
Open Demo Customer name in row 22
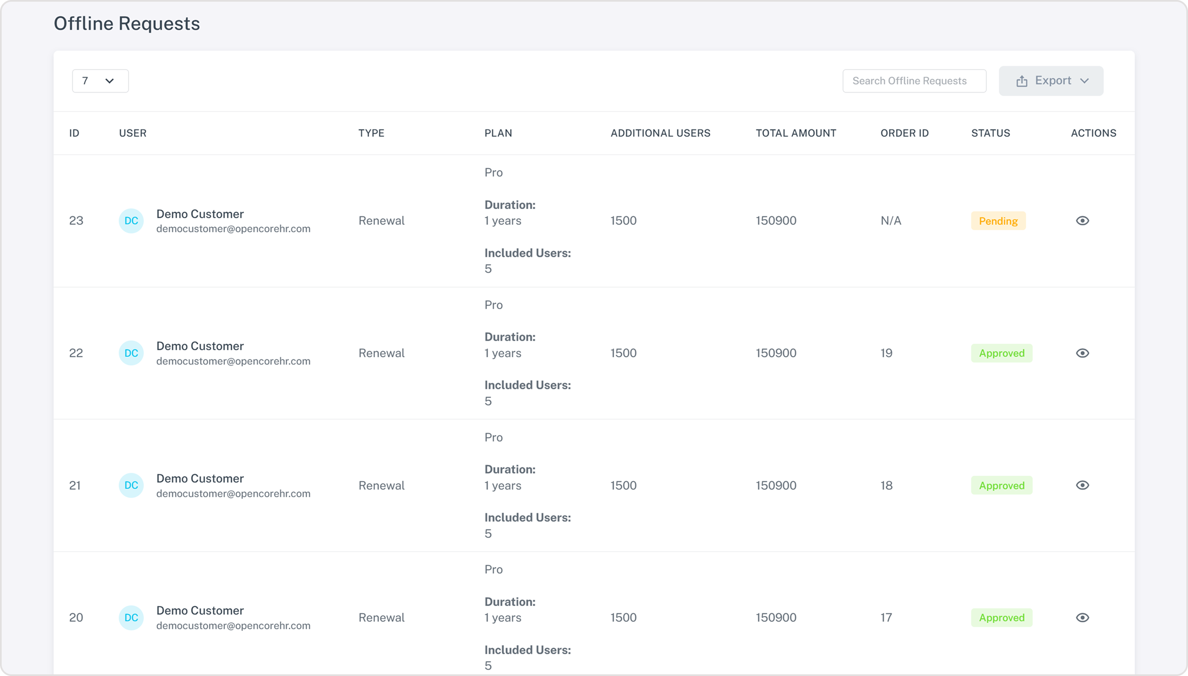click(x=200, y=346)
